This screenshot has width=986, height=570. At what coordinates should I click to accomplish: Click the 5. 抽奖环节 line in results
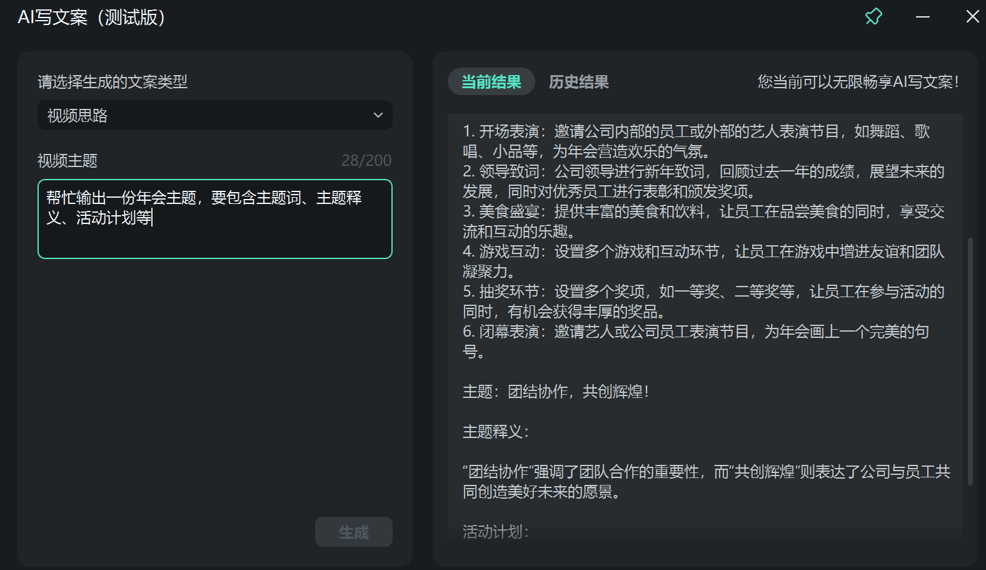tap(703, 292)
